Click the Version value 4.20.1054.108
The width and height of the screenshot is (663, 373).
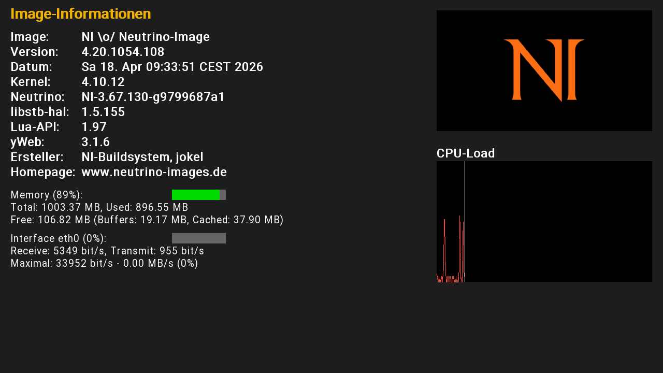point(123,52)
